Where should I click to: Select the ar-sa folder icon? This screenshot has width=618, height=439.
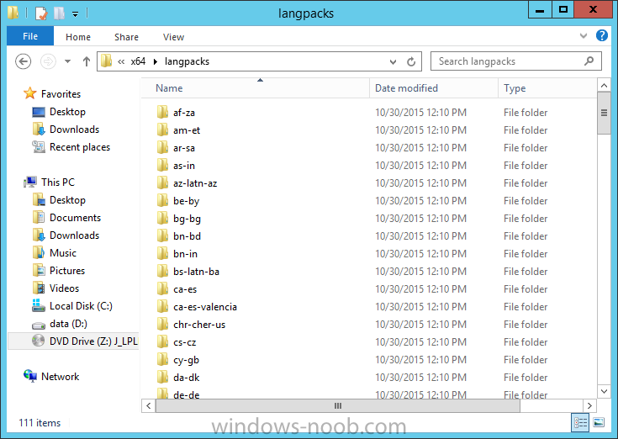click(x=162, y=148)
